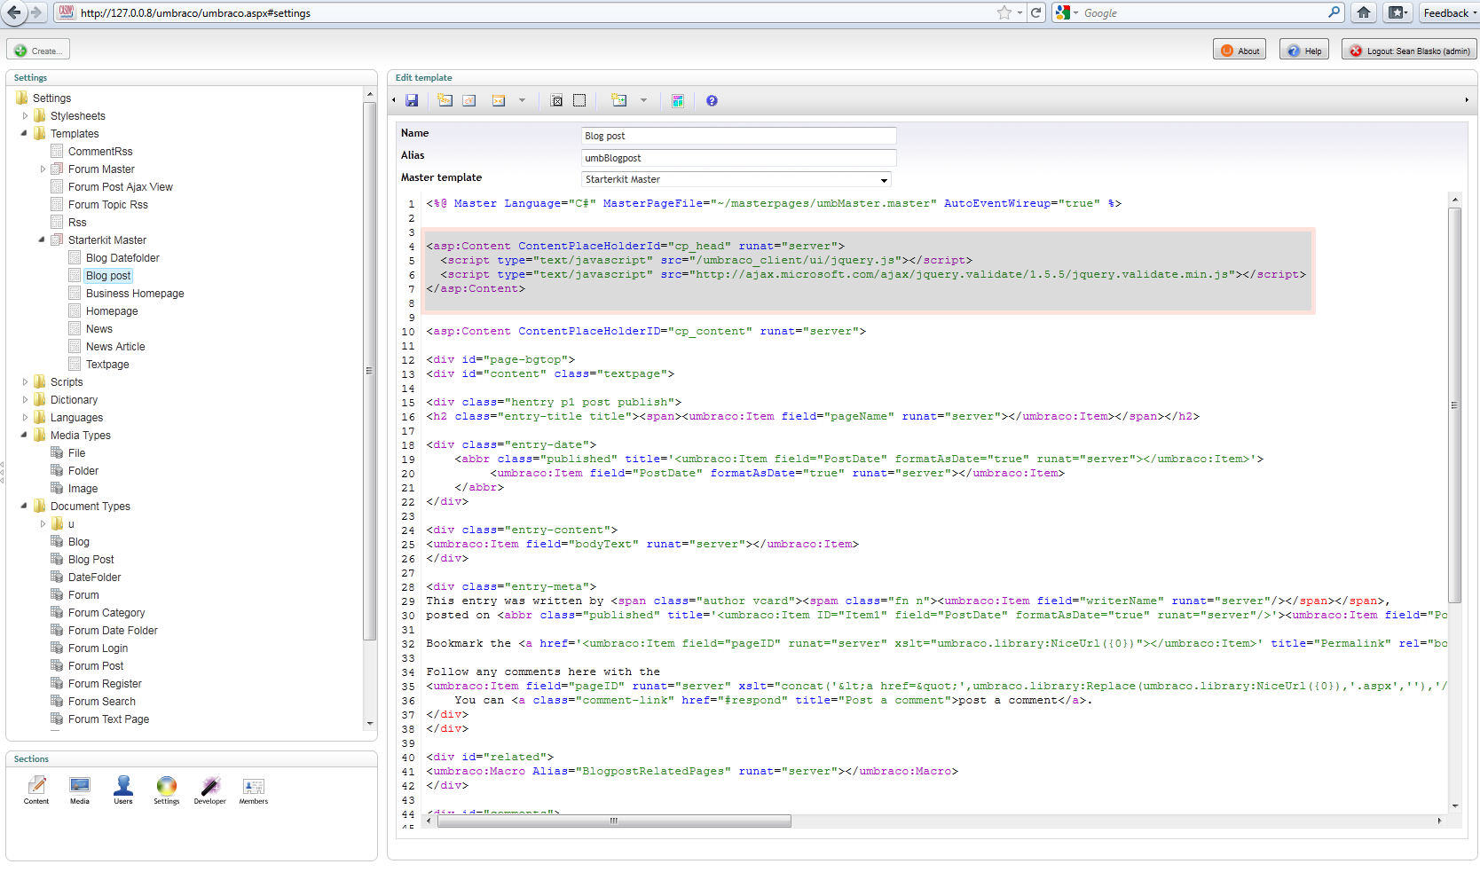Open the Insert Macro dropdown arrow
The height and width of the screenshot is (872, 1480).
(x=522, y=101)
